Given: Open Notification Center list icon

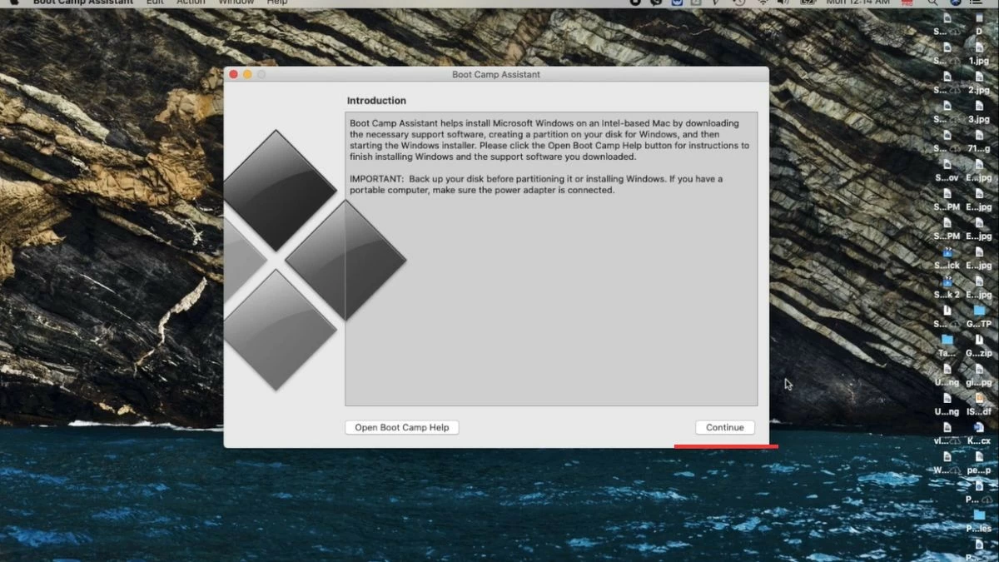Looking at the screenshot, I should (976, 2).
